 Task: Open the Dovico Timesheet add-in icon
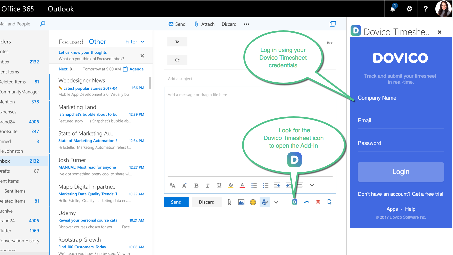click(295, 202)
